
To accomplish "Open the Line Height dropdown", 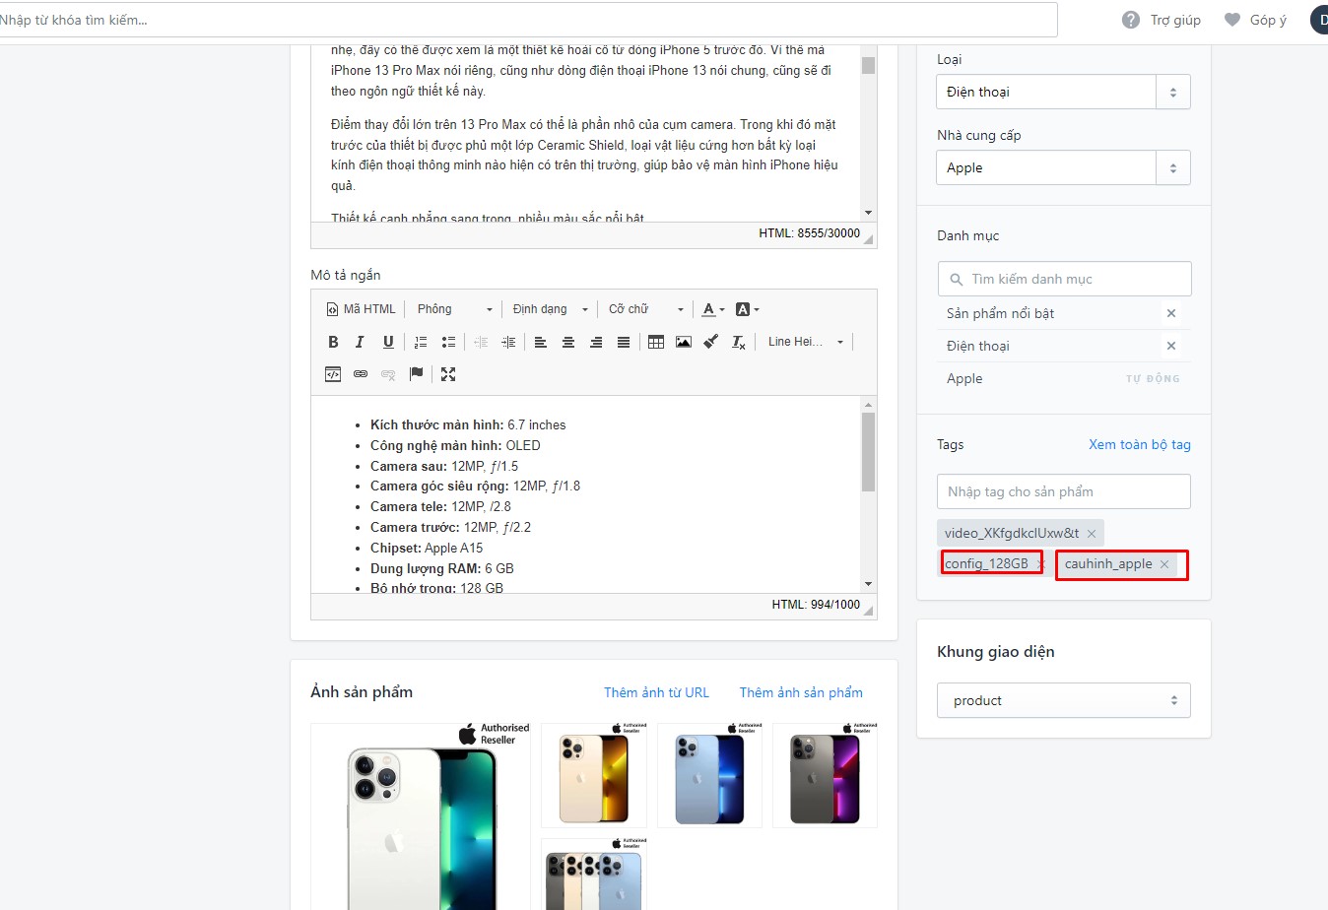I will click(x=805, y=342).
